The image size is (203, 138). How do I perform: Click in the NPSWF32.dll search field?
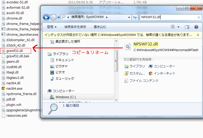168,17
